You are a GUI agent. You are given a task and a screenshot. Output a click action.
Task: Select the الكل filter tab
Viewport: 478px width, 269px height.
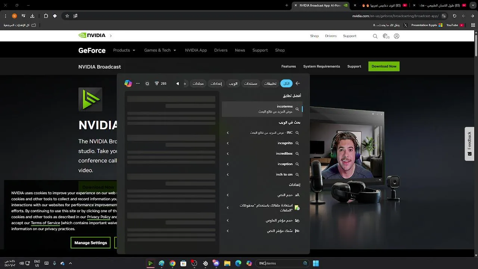coord(286,84)
